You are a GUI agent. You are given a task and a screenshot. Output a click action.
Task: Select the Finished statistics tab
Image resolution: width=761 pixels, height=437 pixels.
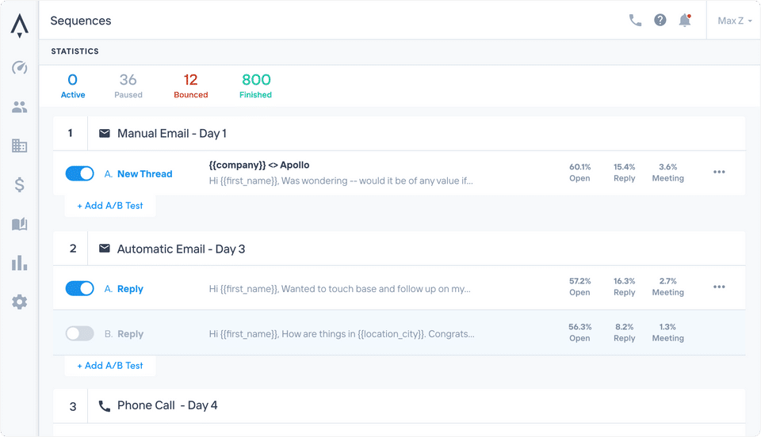coord(255,85)
